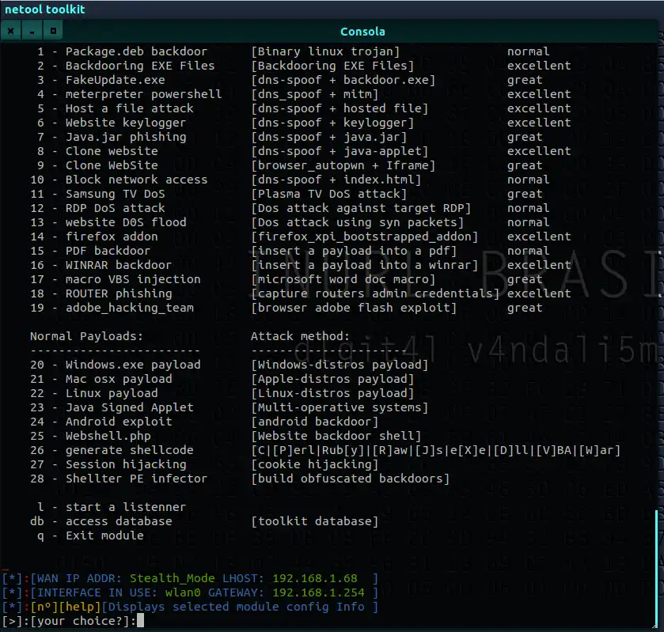Select 'FakeUpdate.exe' entry
This screenshot has height=632, width=664.
point(116,80)
